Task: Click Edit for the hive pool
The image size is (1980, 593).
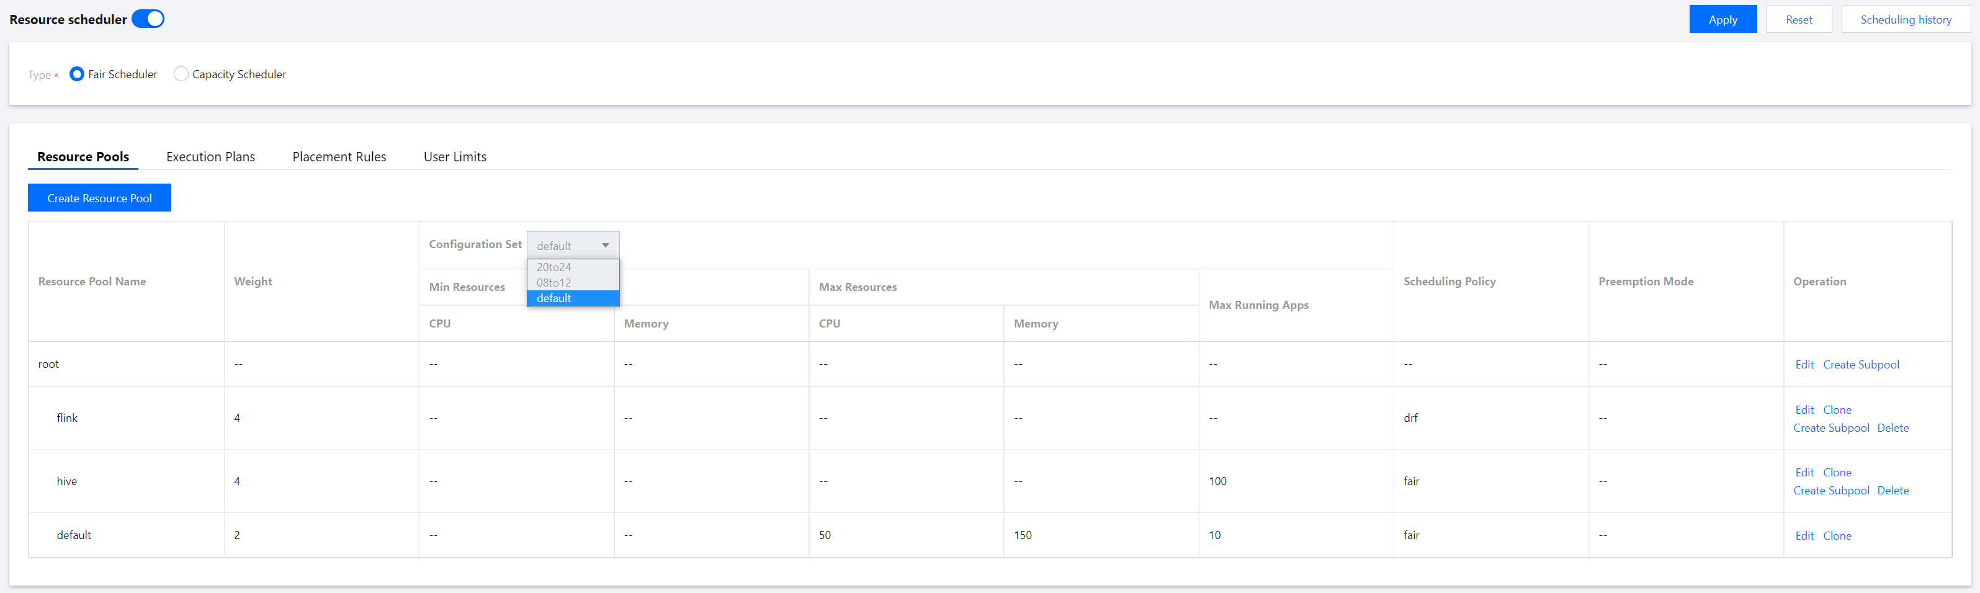Action: click(x=1804, y=473)
